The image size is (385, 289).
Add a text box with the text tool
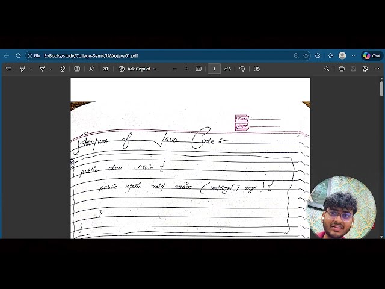pos(77,69)
